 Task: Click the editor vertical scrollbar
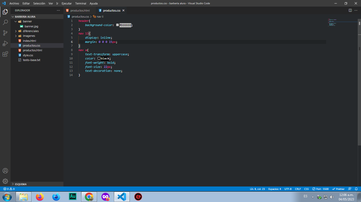point(359,82)
